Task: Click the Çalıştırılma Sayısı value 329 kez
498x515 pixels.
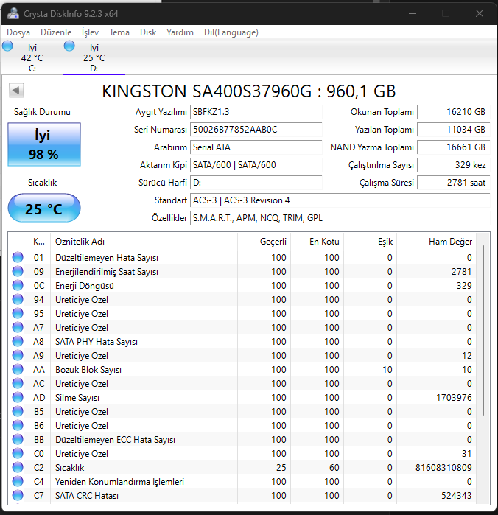Action: [x=454, y=165]
